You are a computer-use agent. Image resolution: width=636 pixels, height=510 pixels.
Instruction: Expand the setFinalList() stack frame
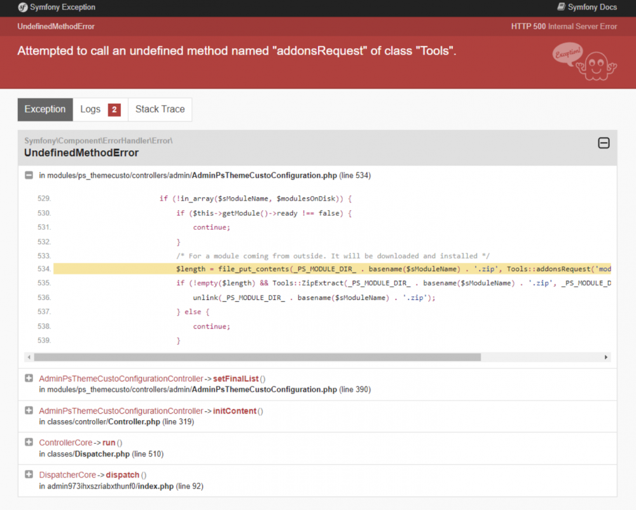tap(29, 378)
